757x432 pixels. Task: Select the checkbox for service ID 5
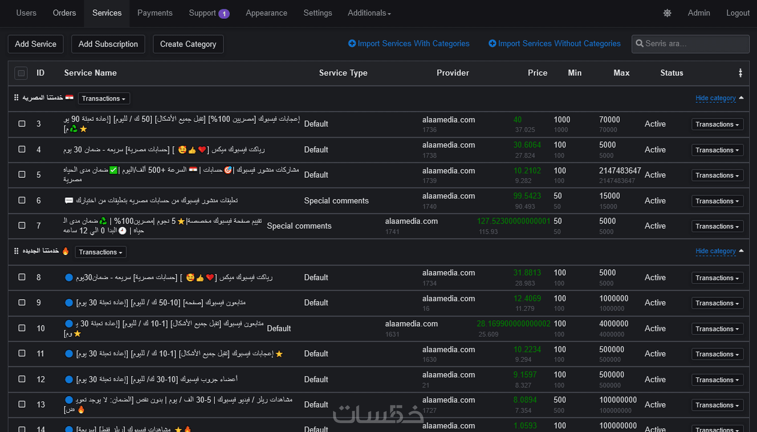pyautogui.click(x=22, y=175)
